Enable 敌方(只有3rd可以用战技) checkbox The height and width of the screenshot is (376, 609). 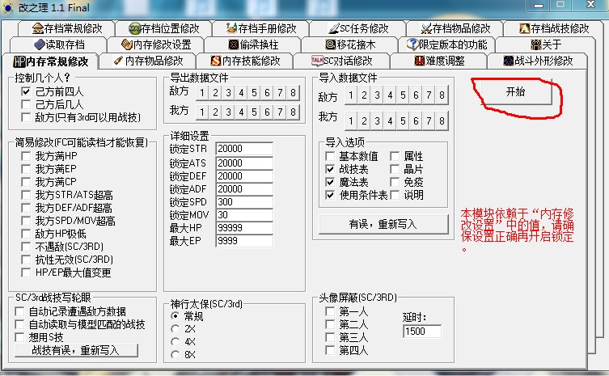[x=26, y=117]
